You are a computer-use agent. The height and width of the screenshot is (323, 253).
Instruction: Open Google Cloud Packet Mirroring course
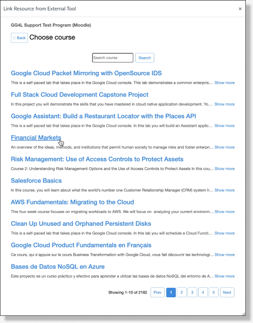86,73
